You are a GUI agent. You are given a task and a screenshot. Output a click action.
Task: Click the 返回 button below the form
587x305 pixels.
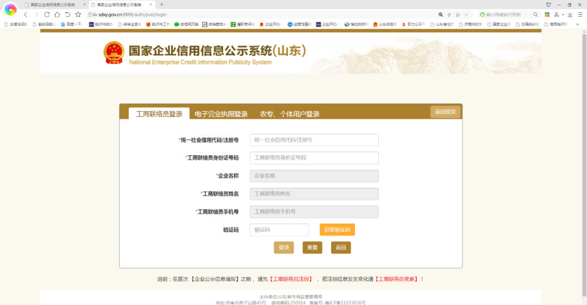tap(341, 247)
